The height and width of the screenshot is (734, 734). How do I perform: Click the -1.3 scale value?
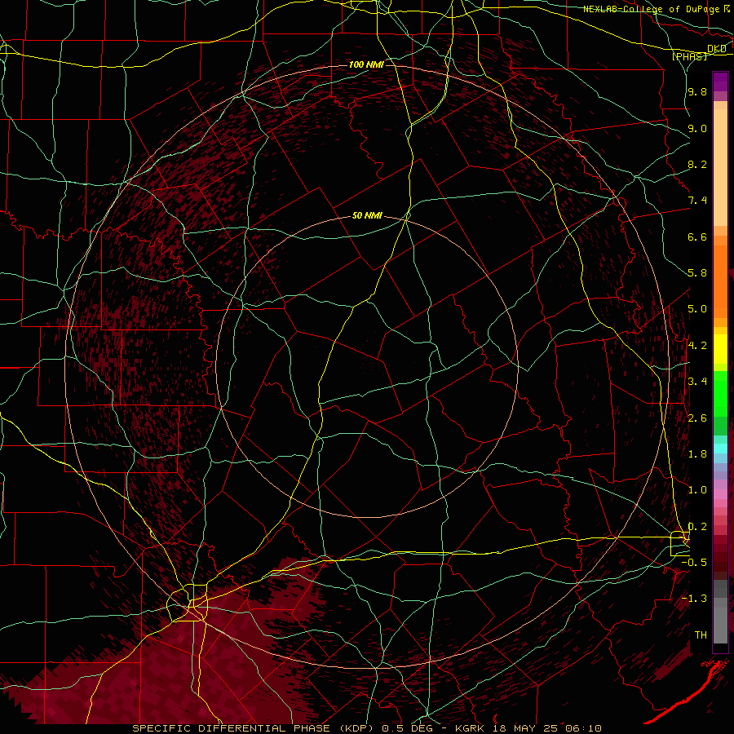point(695,599)
